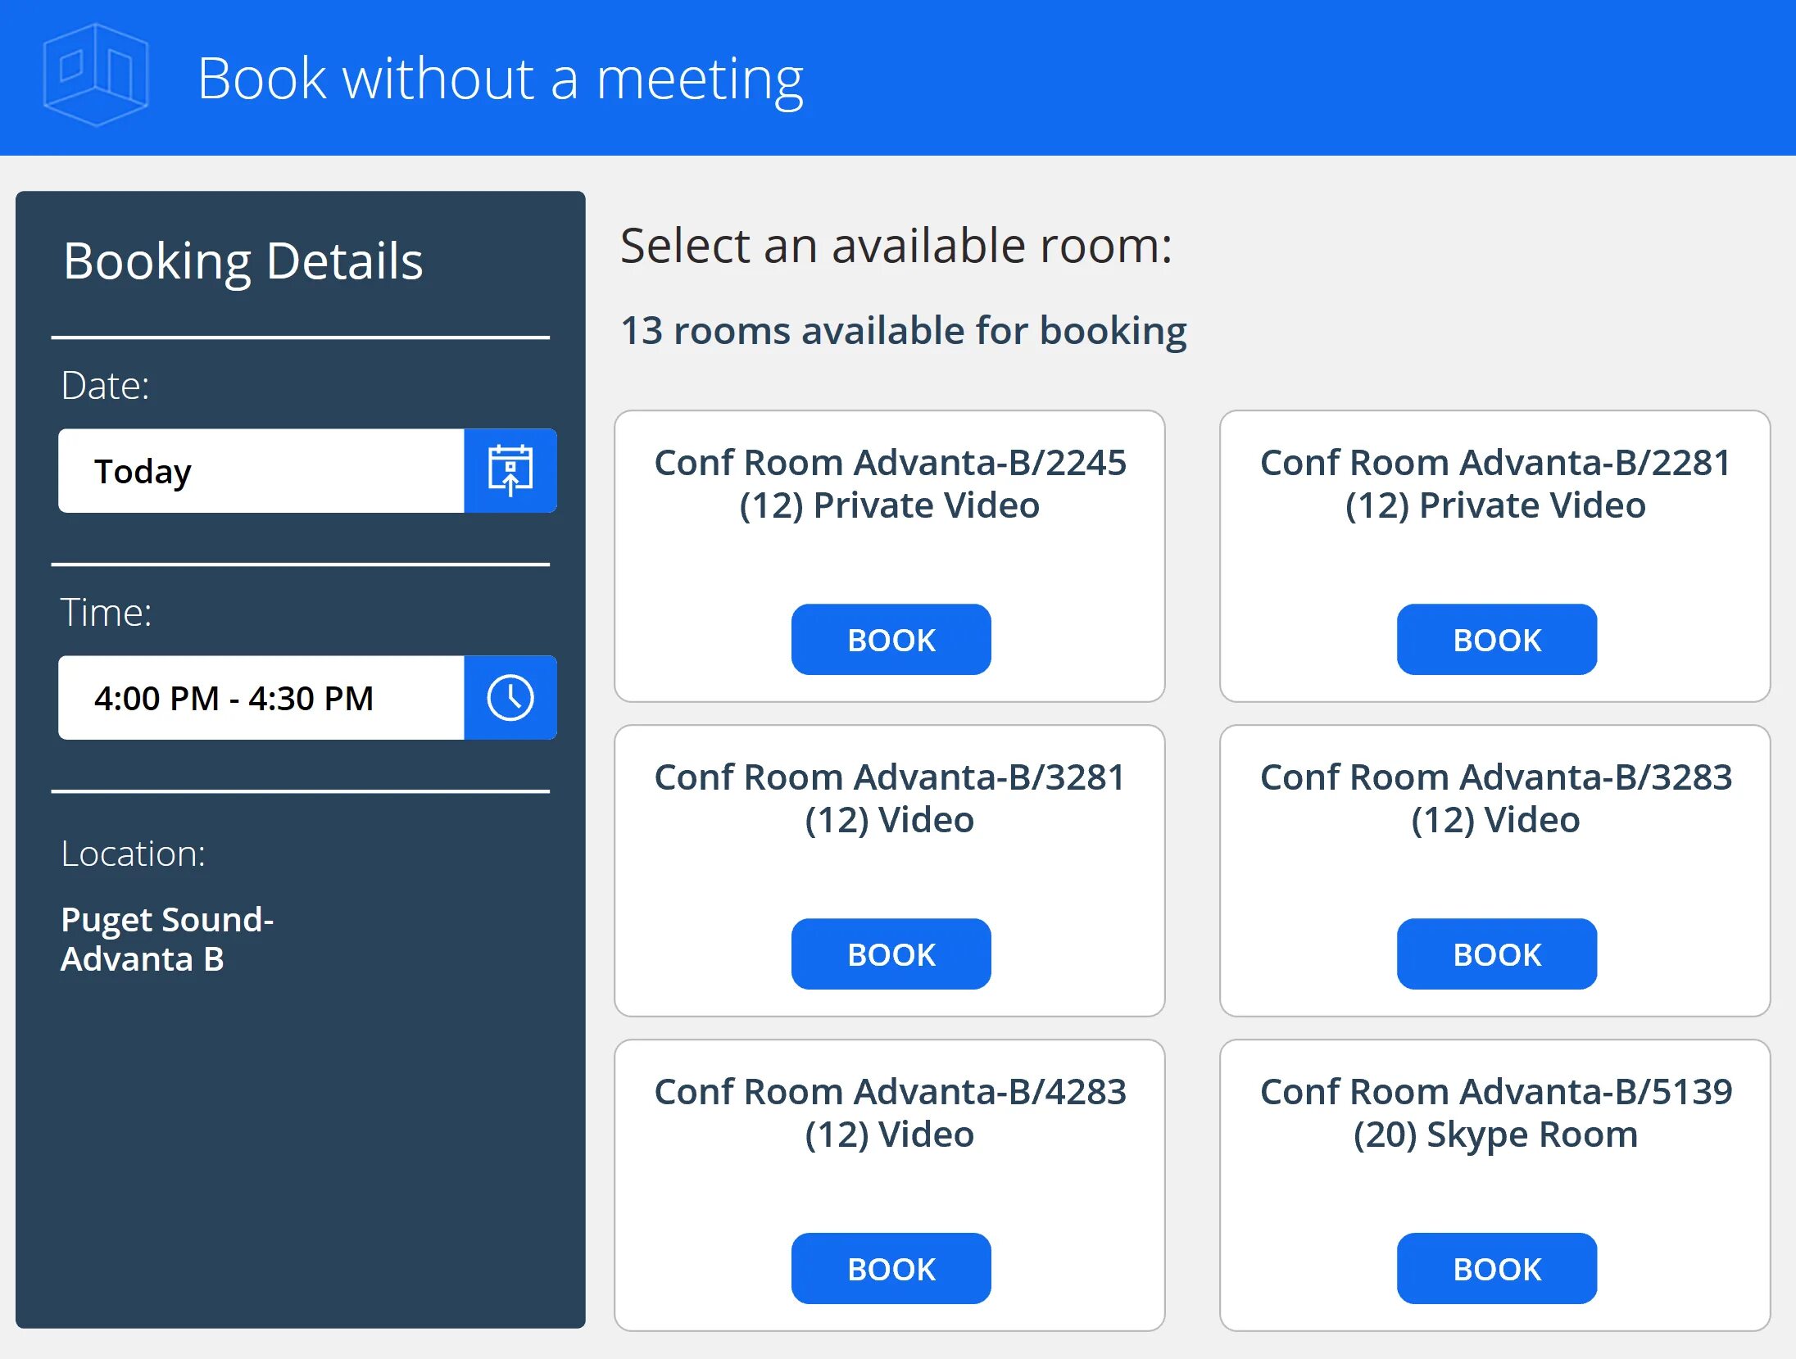Screen dimensions: 1796x1359
Task: Book Conf Room Advanta-B/3281 Video room
Action: (890, 954)
